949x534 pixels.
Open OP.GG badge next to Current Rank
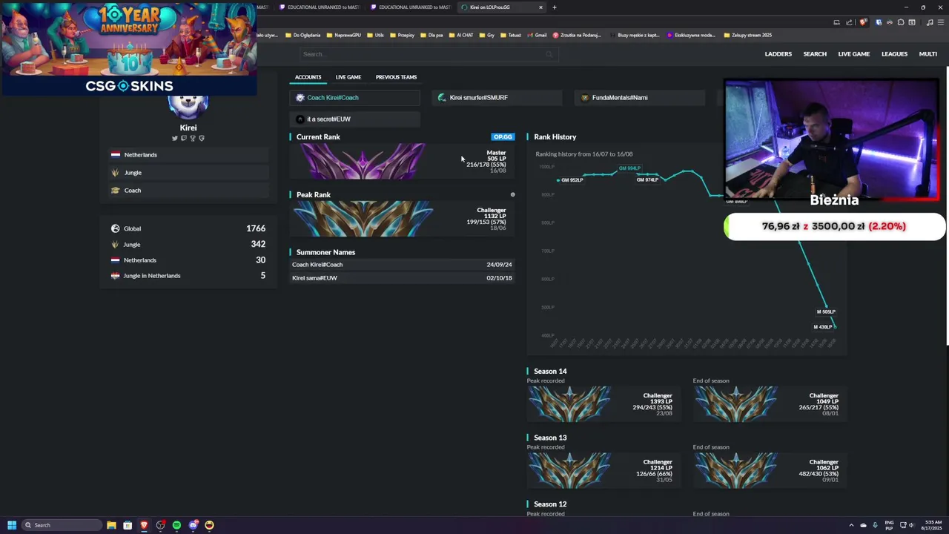pos(503,136)
